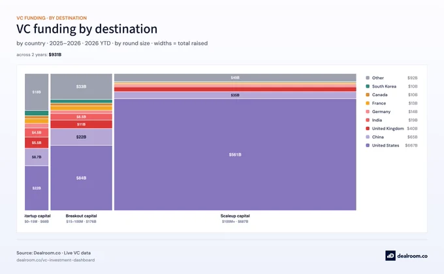This screenshot has height=274, width=444.
Task: Select the India legend entry
Action: pos(392,120)
